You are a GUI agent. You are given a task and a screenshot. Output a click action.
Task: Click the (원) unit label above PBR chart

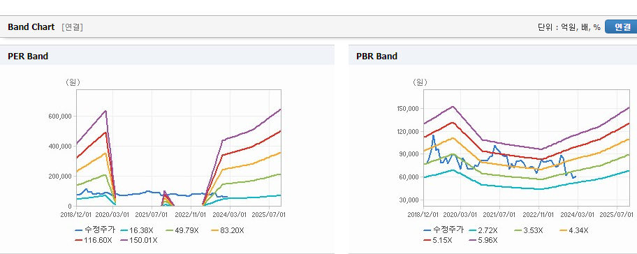tap(420, 82)
